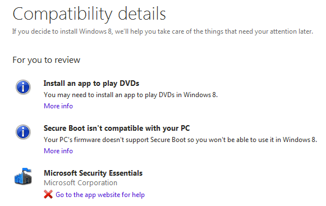
Task: Select the Microsoft Security Essentials title
Action: [93, 173]
